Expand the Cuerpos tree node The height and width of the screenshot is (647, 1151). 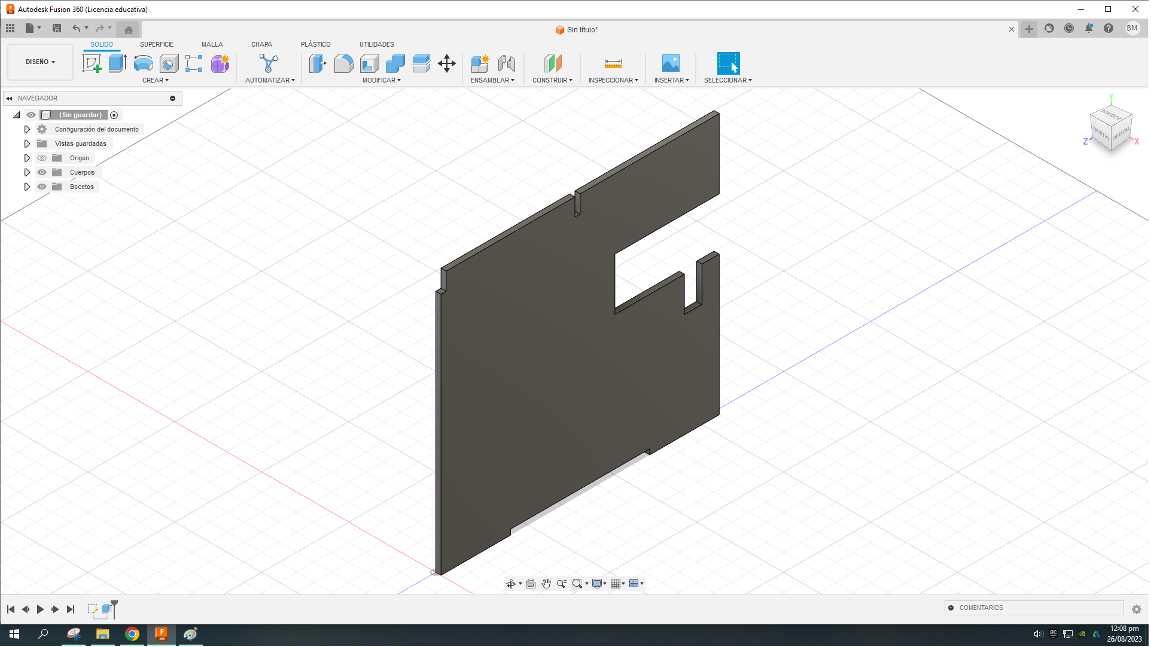click(27, 172)
